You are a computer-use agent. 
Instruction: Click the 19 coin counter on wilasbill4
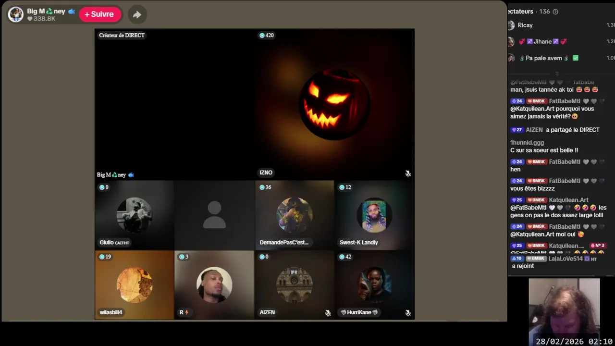[x=105, y=257]
